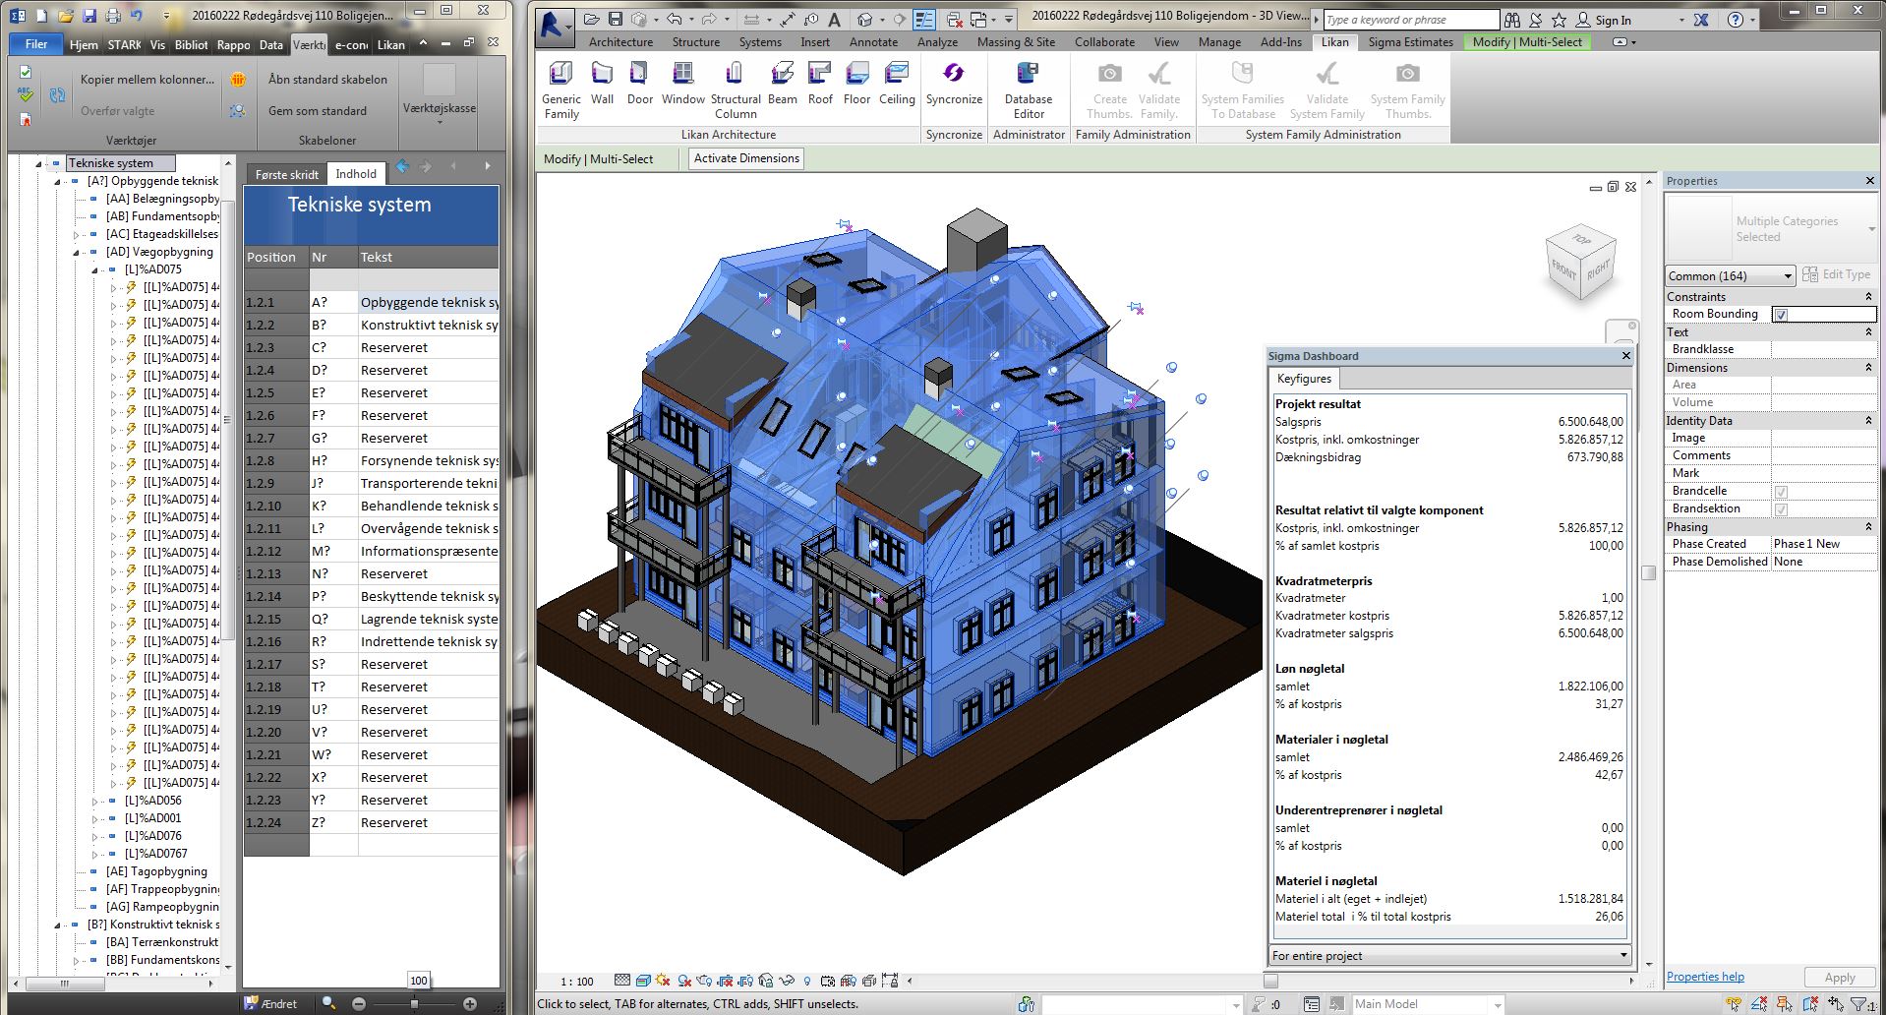Switch to the Første skridt tab
This screenshot has height=1015, width=1886.
[x=286, y=174]
